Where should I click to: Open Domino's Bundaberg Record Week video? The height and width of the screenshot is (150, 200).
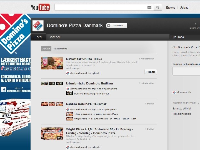(92, 94)
